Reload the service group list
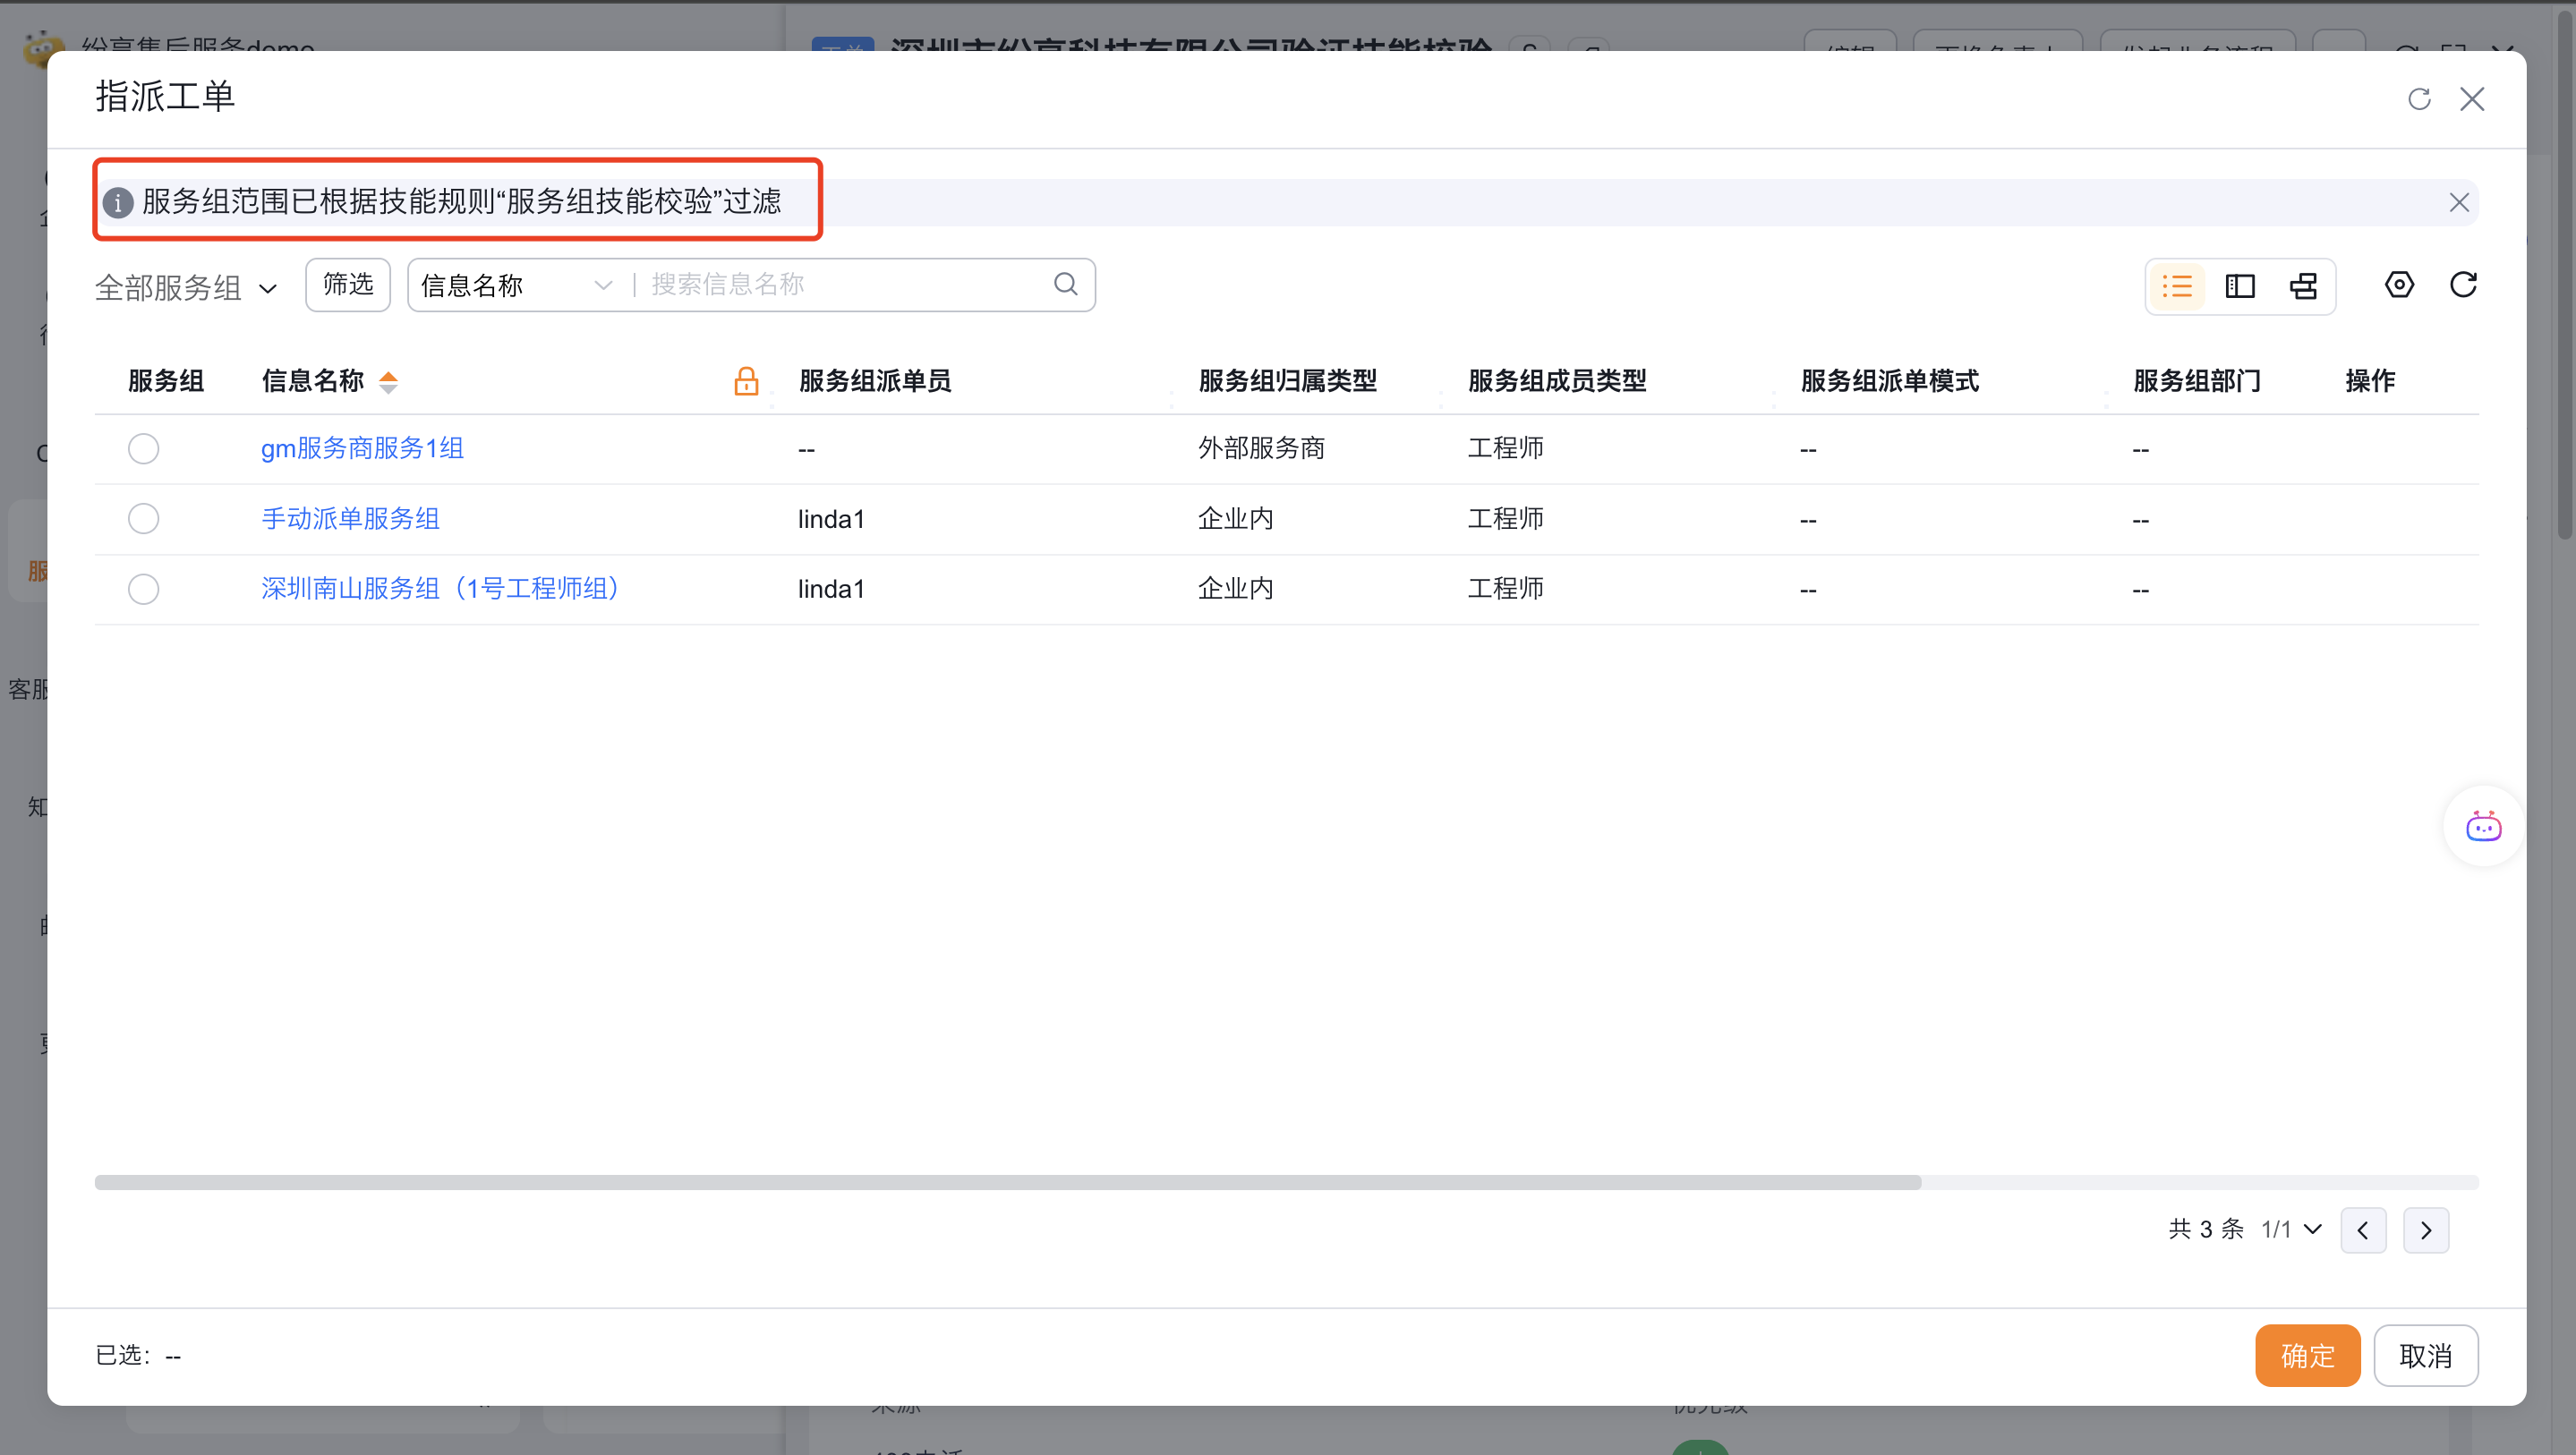 click(2463, 285)
